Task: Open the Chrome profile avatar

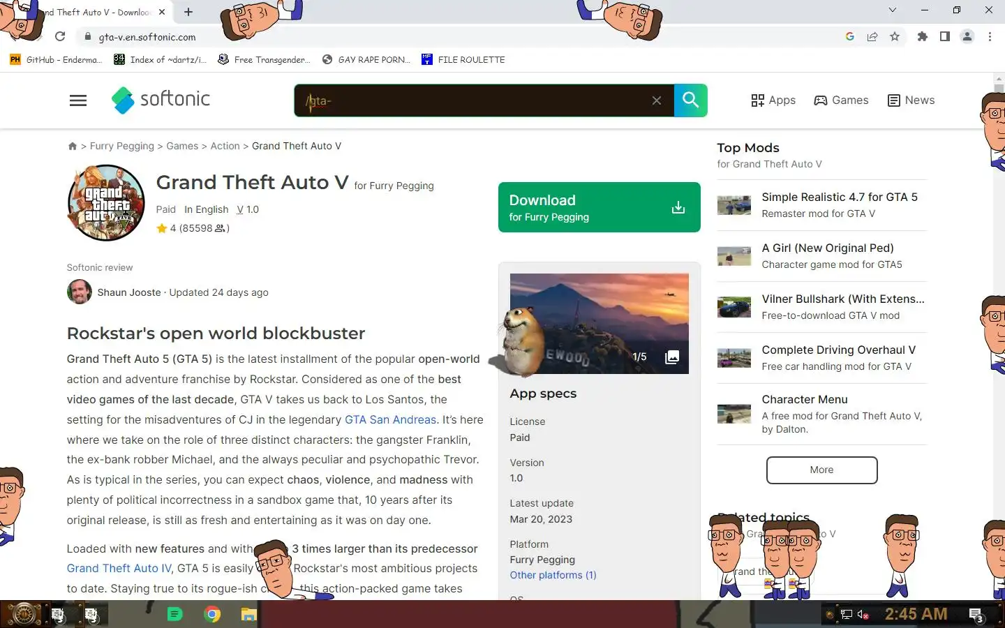Action: click(x=967, y=36)
